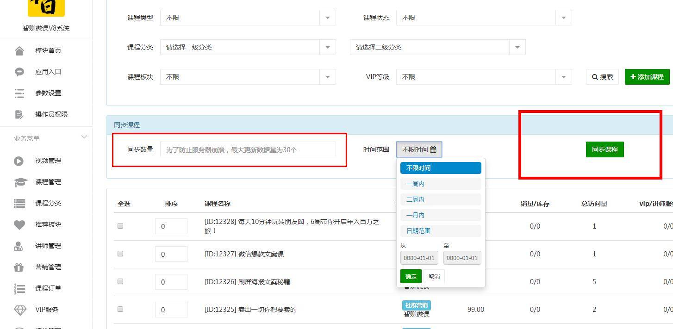This screenshot has width=673, height=329.
Task: Select 一月内 time range option
Action: tap(441, 215)
